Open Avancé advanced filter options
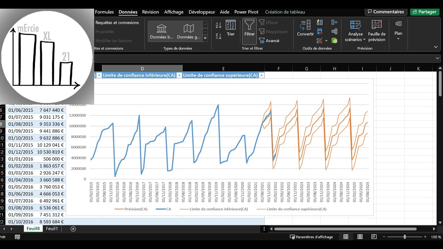443x249 pixels. [x=269, y=40]
